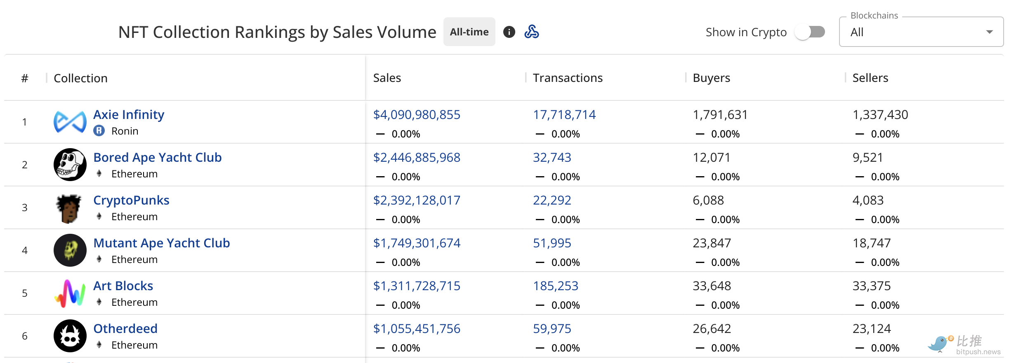The image size is (1009, 363).
Task: Click the Collection column header
Action: [81, 78]
